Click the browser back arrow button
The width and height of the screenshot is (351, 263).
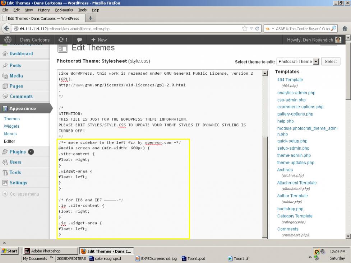tap(6, 29)
